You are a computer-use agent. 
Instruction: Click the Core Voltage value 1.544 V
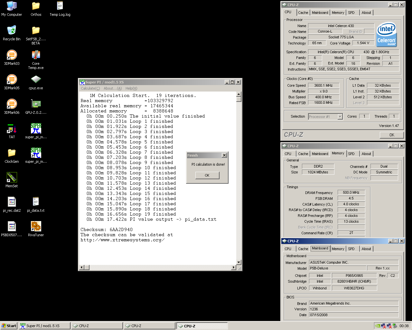click(x=363, y=43)
